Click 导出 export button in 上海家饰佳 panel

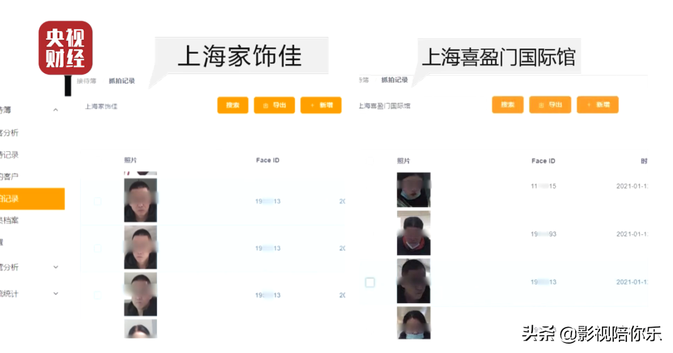coord(274,105)
